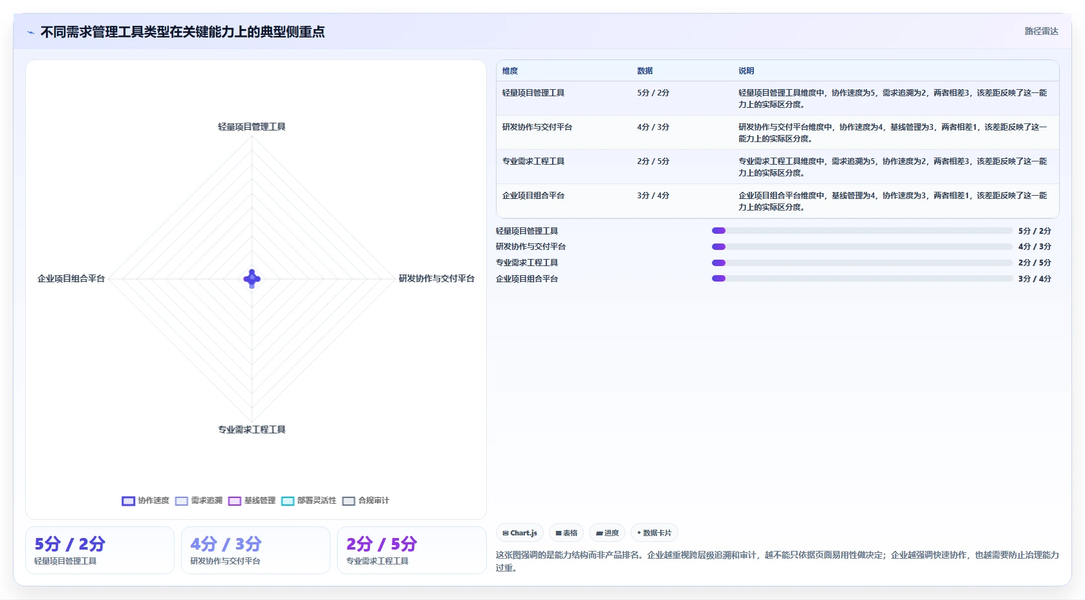Click the 专业需求工程工具 progress row label
The width and height of the screenshot is (1085, 600).
[527, 263]
